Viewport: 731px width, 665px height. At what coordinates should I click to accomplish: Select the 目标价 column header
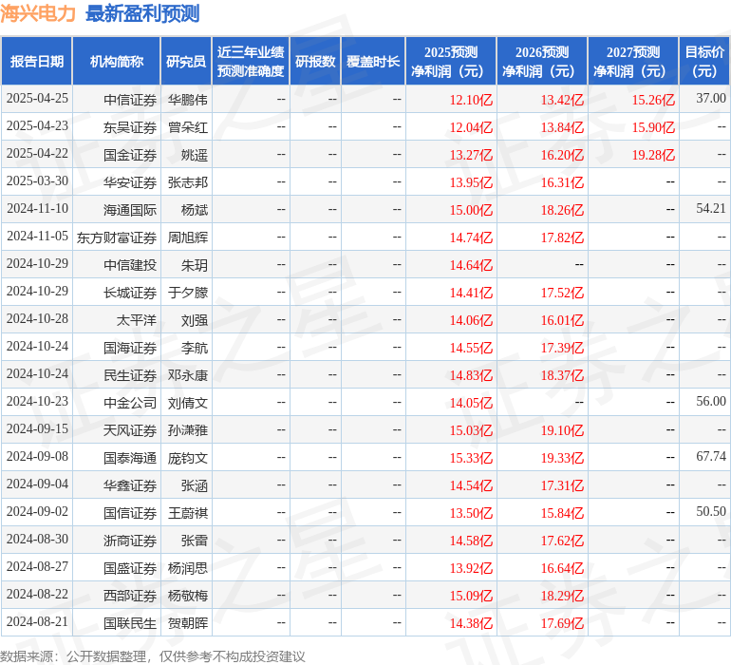(x=704, y=62)
